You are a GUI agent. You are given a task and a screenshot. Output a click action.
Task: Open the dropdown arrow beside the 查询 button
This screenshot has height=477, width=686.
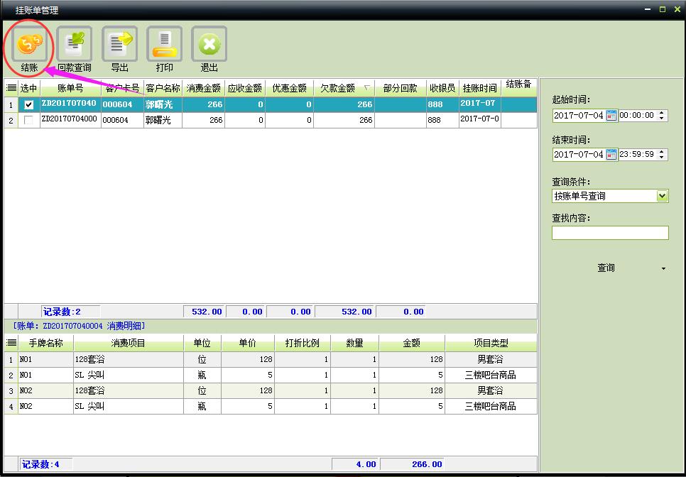(x=664, y=268)
